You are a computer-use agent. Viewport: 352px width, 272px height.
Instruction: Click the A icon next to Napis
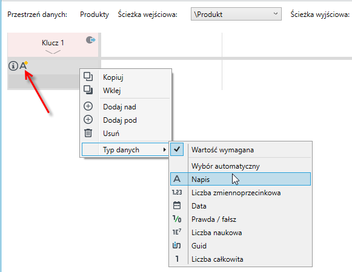tap(177, 179)
